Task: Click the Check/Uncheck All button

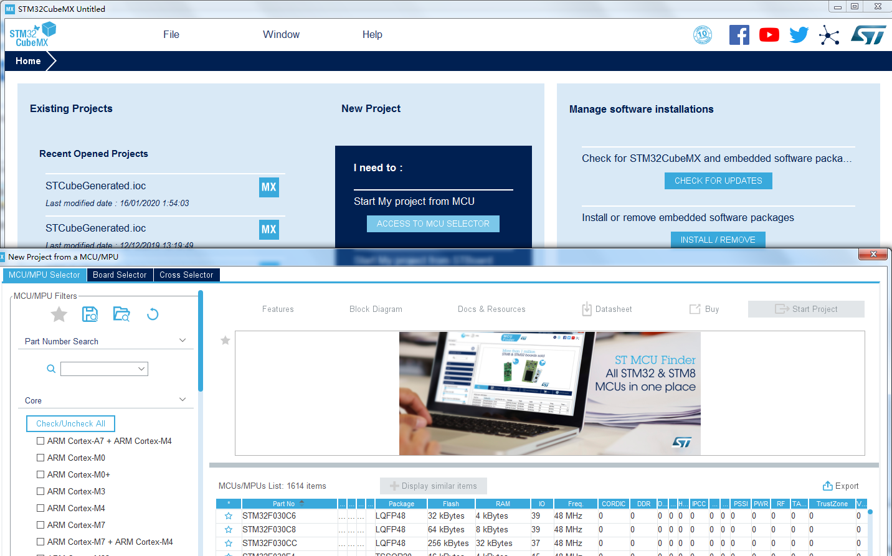Action: point(70,423)
